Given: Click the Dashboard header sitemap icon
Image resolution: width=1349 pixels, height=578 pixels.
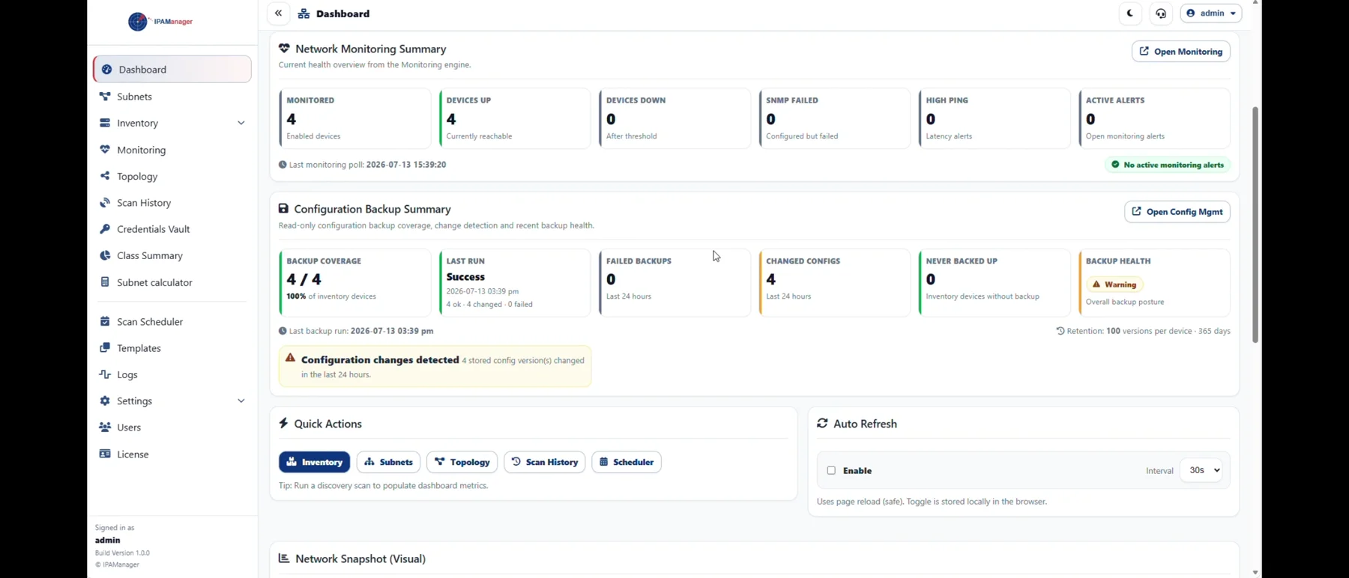Looking at the screenshot, I should [304, 13].
